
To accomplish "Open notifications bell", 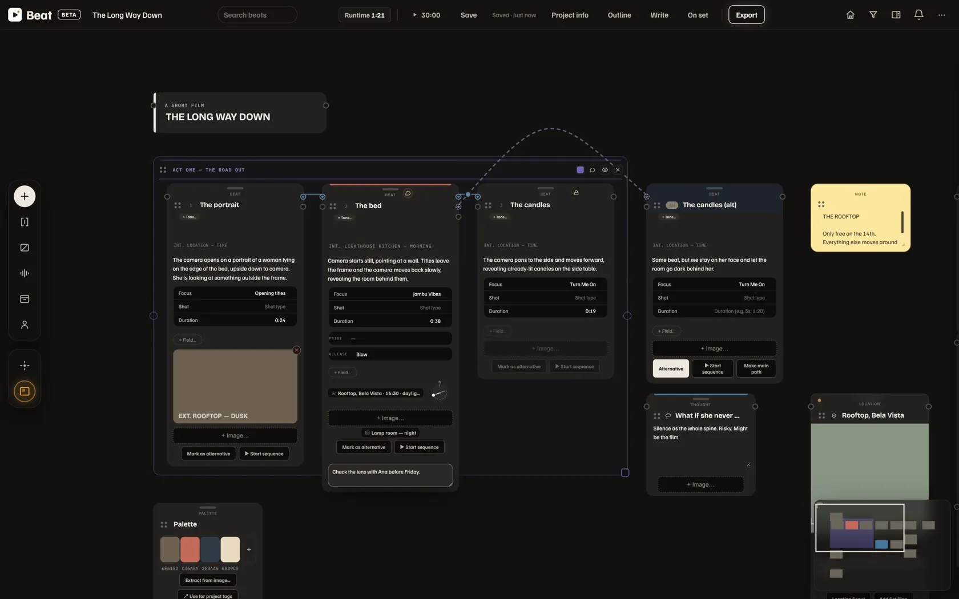I will click(918, 15).
